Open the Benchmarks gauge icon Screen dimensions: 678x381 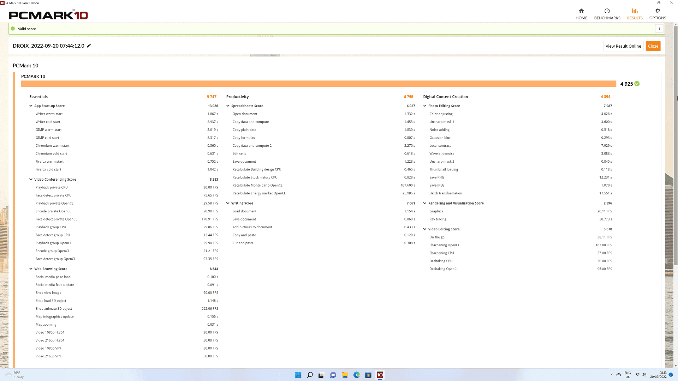click(607, 11)
